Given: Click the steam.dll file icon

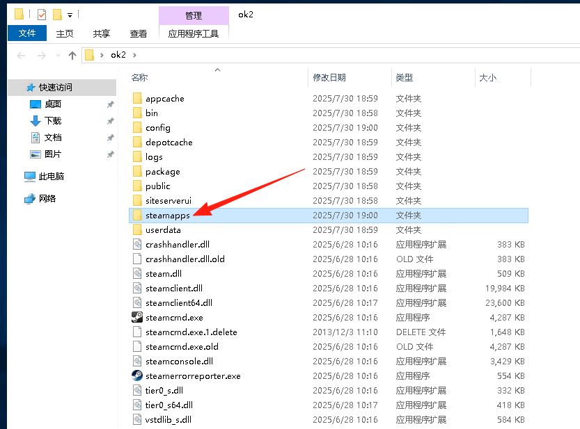Looking at the screenshot, I should [137, 273].
